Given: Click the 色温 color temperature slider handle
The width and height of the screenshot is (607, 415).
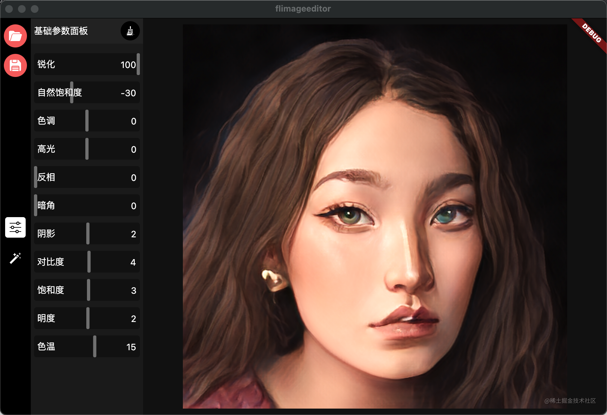Looking at the screenshot, I should click(95, 346).
